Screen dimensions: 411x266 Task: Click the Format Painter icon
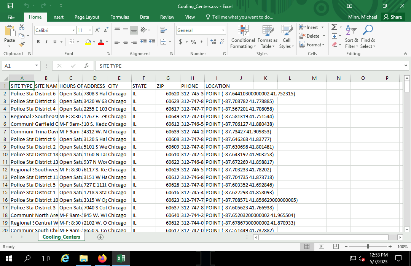[x=22, y=44]
